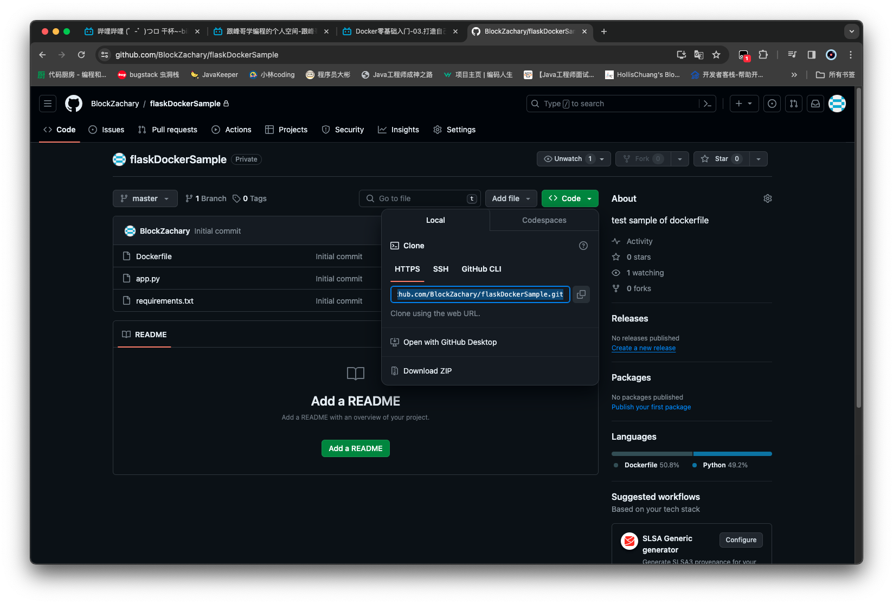The image size is (893, 604).
Task: Switch to the Issues tab
Action: [107, 130]
